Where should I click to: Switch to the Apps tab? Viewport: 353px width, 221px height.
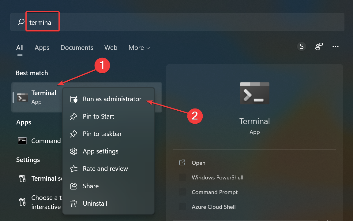pos(42,48)
